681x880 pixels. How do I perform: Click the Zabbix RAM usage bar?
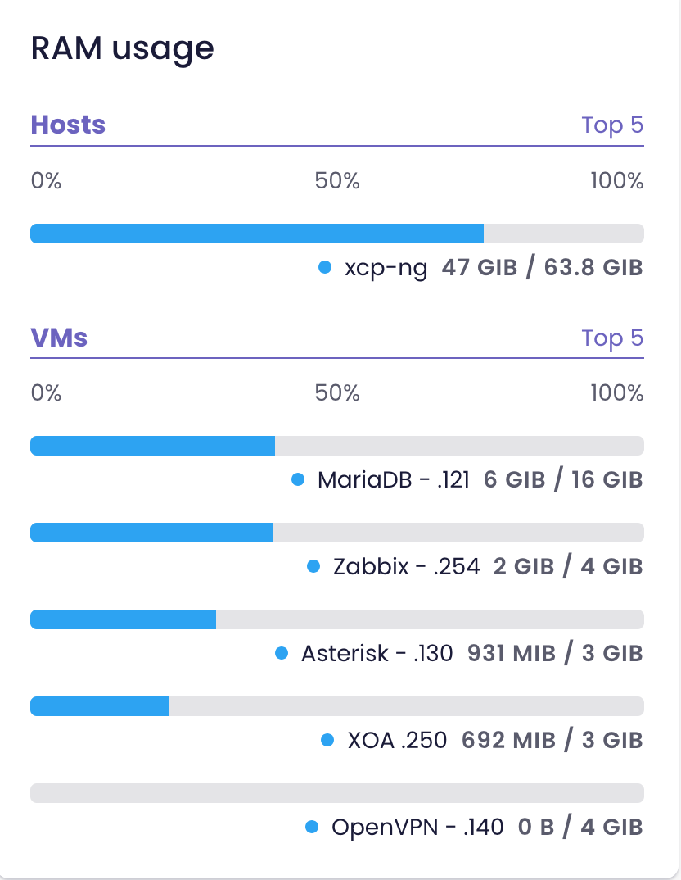point(337,533)
